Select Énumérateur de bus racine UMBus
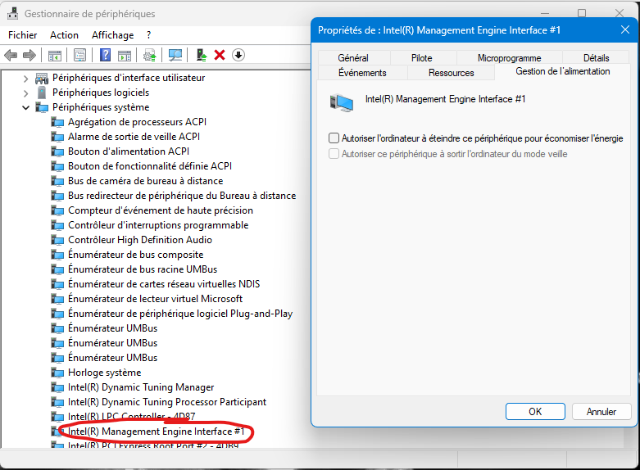Viewport: 640px width, 470px height. (143, 269)
